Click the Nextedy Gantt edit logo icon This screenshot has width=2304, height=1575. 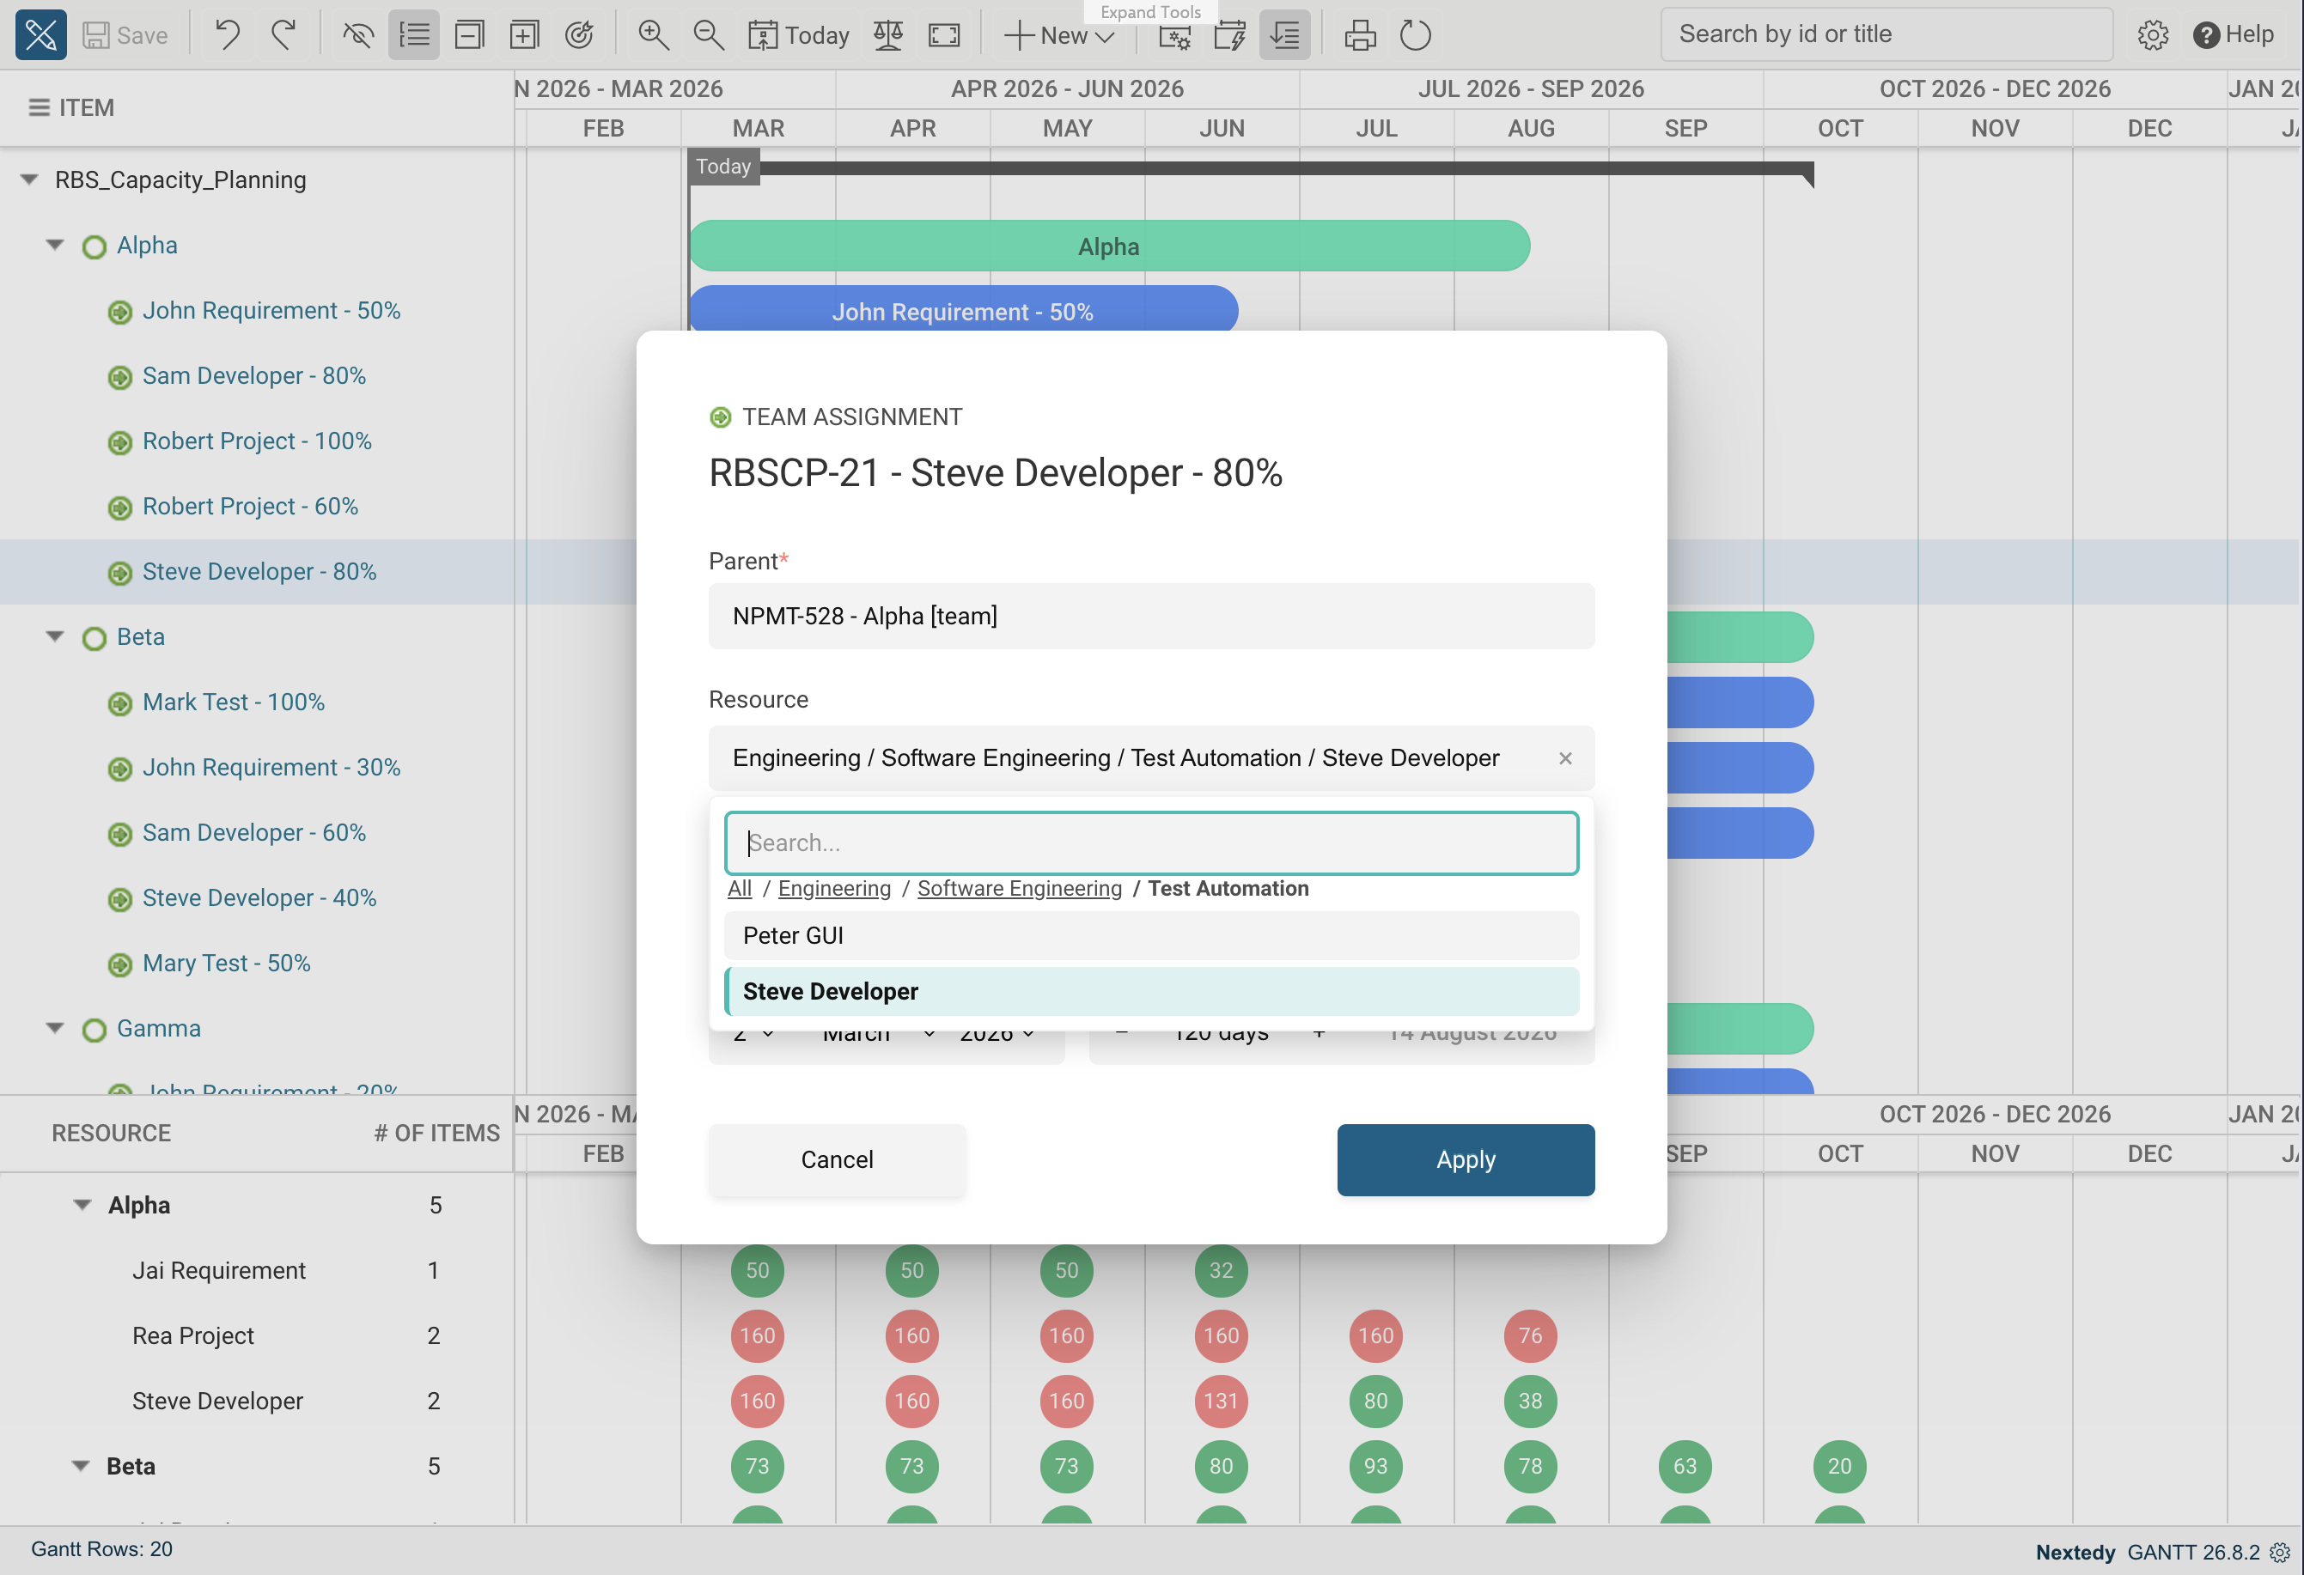[x=40, y=34]
